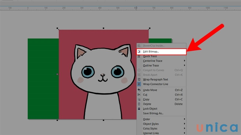Click the Undo Move arrow icon
241x135 pixels.
(x=139, y=90)
